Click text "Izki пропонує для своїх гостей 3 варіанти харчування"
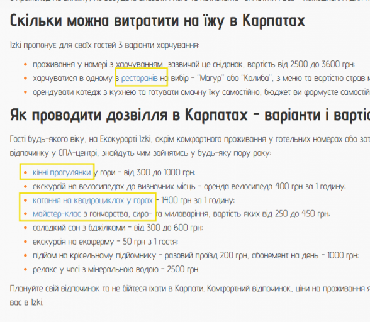Viewport: 370px width, 322px height. pyautogui.click(x=104, y=45)
